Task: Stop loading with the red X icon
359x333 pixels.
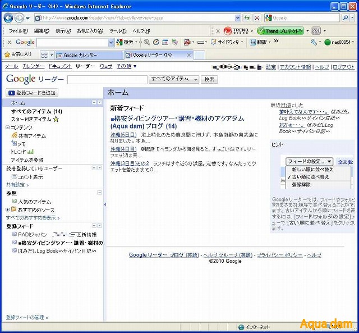Action: pos(257,17)
